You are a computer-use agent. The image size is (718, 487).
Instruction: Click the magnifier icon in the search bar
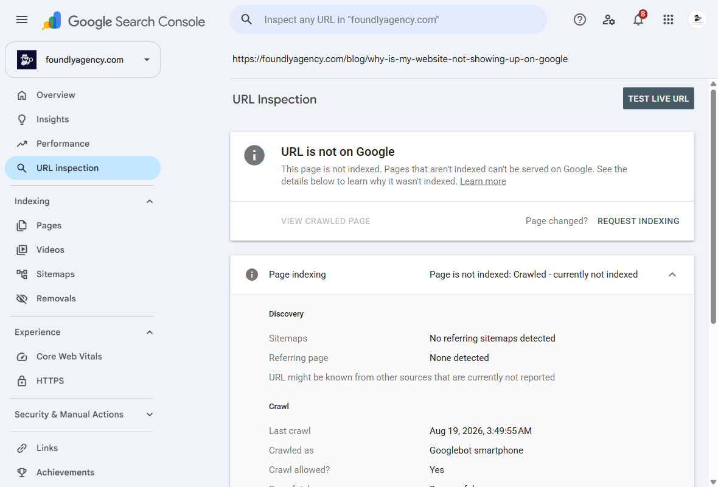(x=246, y=19)
